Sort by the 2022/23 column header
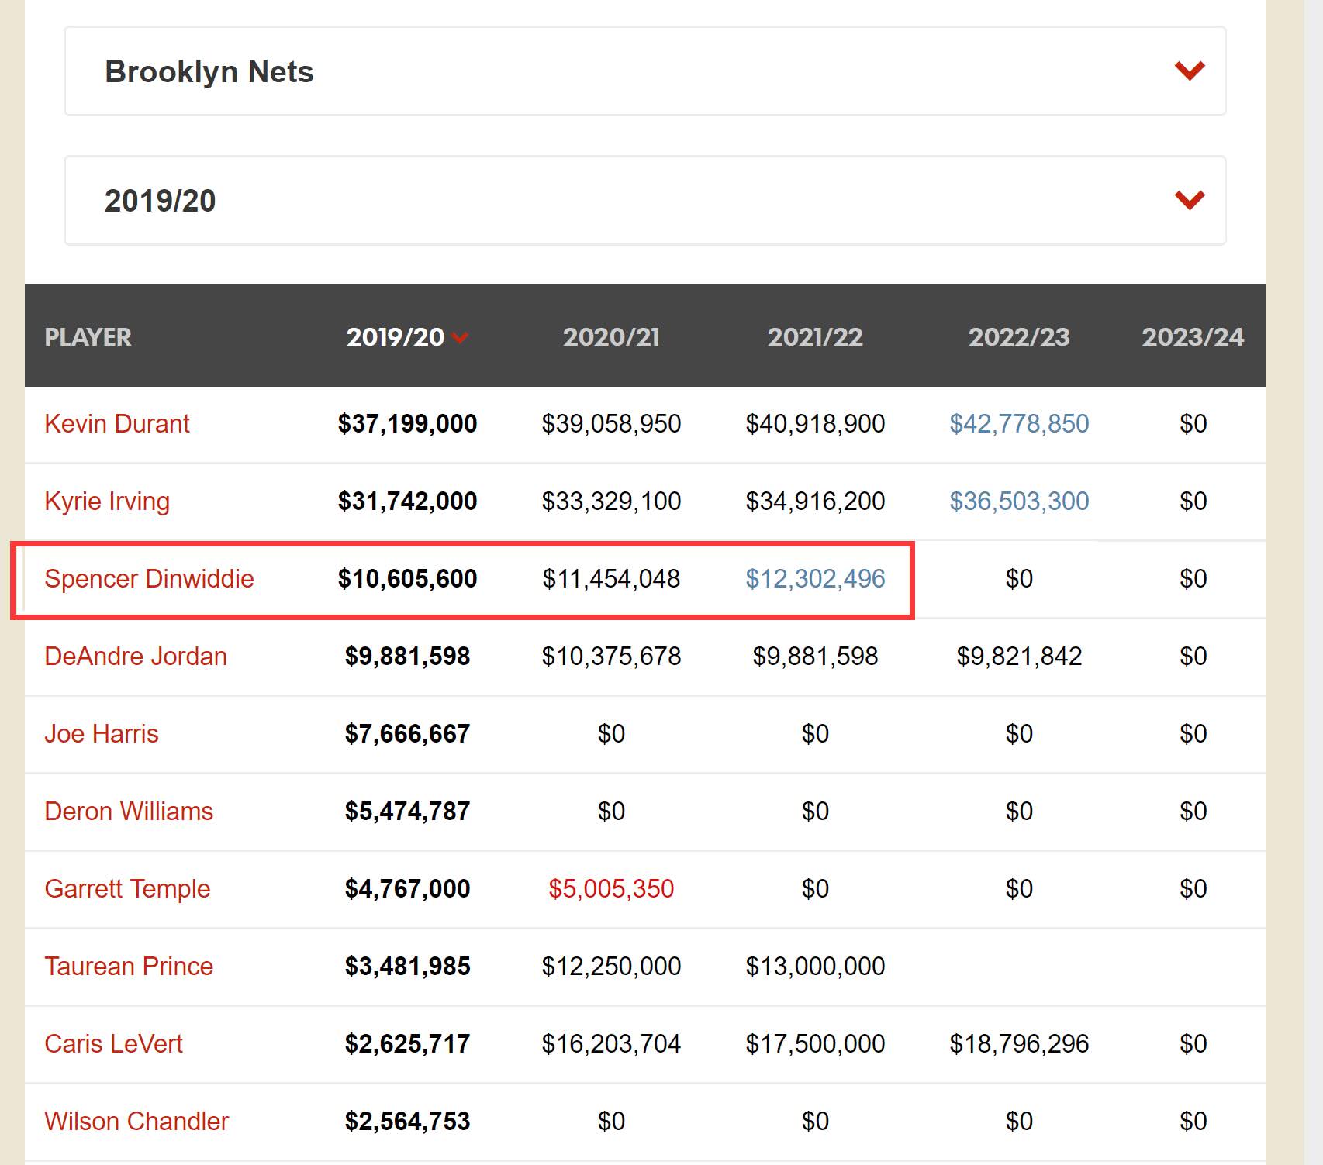1323x1165 pixels. 1019,337
